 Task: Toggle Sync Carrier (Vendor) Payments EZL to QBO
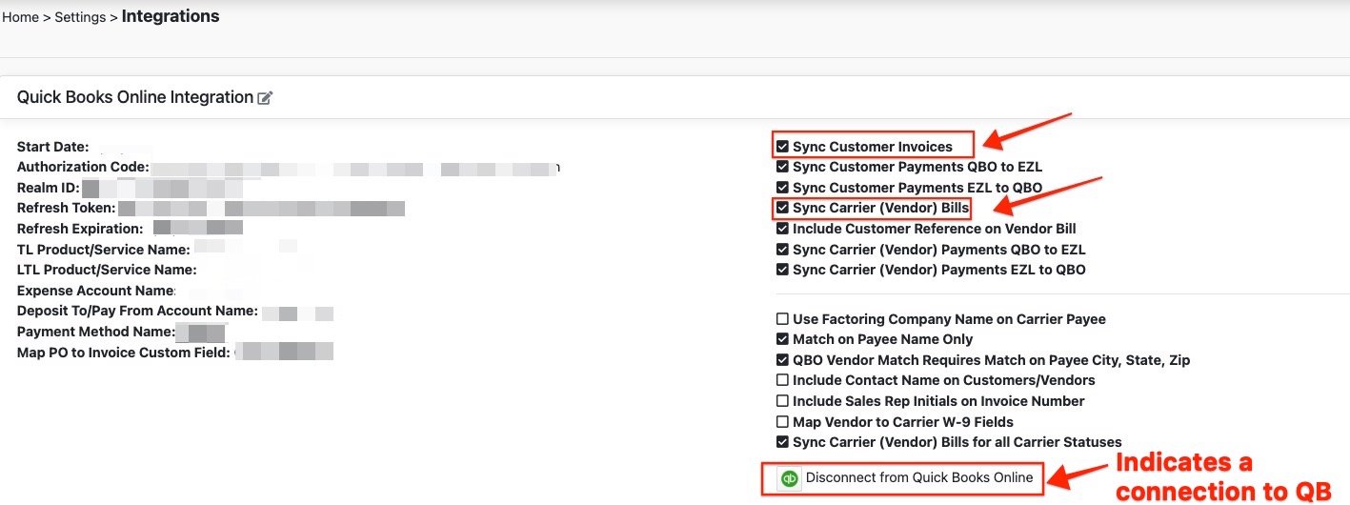[782, 270]
